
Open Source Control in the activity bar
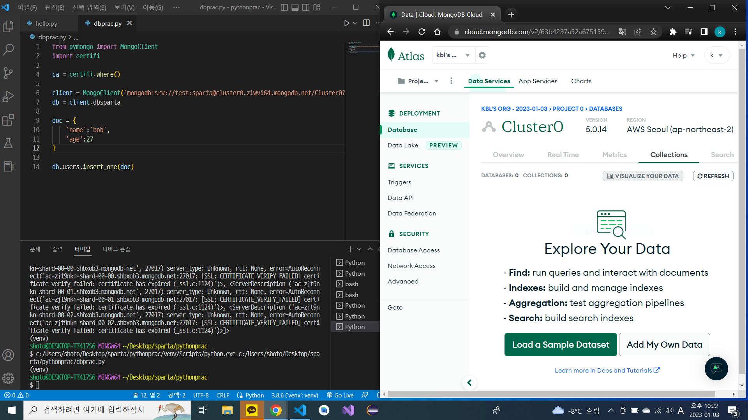(x=8, y=73)
